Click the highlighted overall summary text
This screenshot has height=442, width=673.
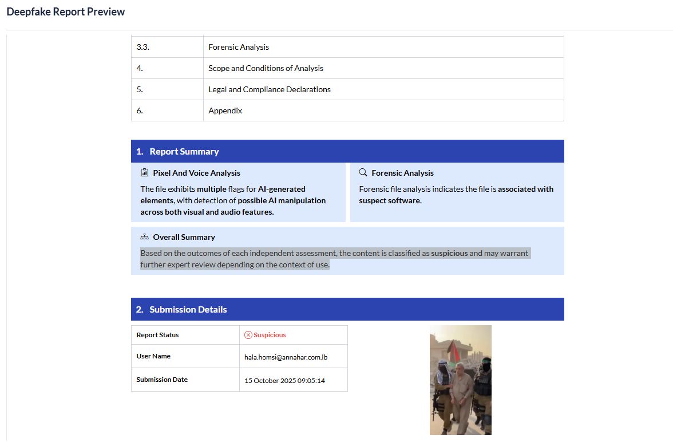tap(334, 259)
